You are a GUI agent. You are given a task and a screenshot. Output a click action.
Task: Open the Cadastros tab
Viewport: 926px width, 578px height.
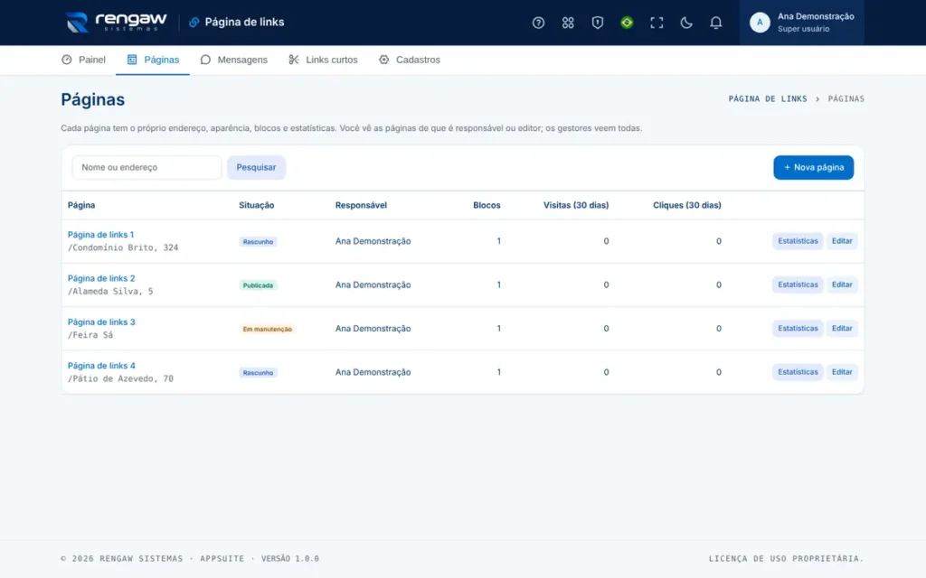[410, 60]
